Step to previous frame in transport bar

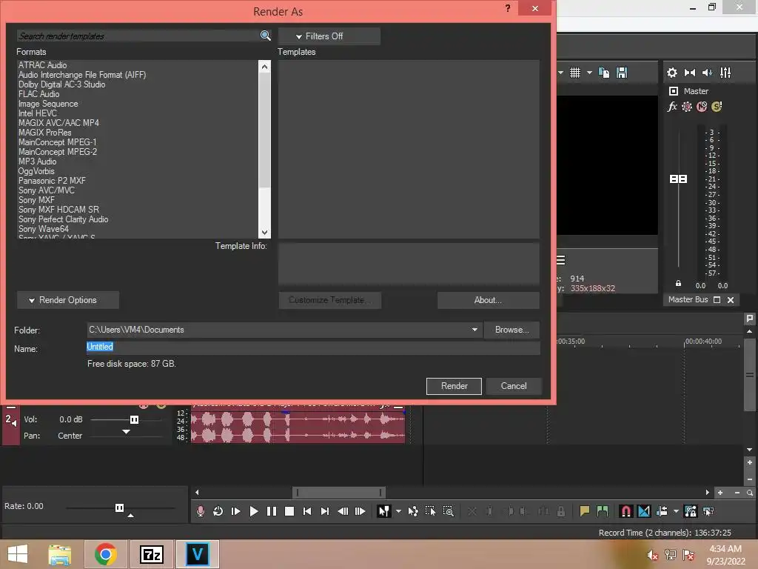tap(343, 511)
